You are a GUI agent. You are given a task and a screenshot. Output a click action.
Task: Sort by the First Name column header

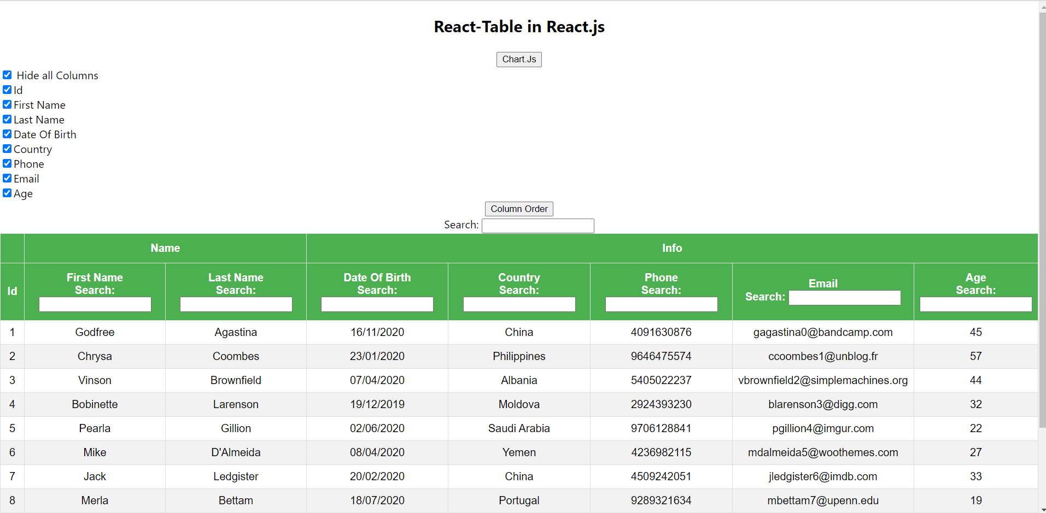pyautogui.click(x=95, y=278)
